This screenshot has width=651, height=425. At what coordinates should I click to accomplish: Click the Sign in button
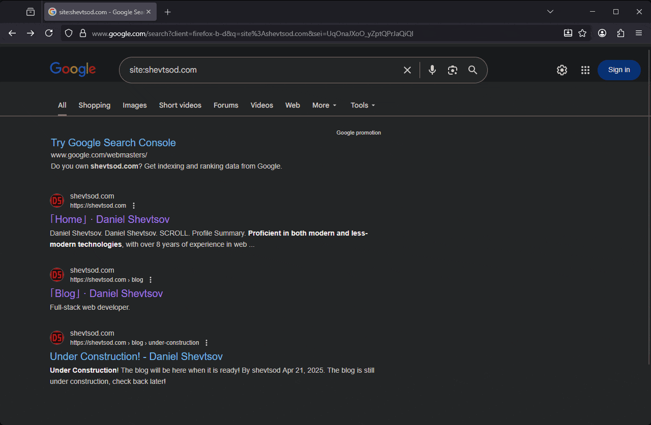(x=619, y=70)
